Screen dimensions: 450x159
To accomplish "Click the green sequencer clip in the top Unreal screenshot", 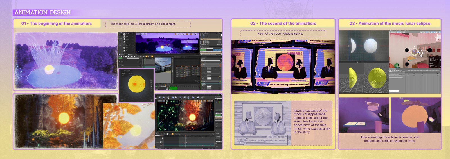I will pyautogui.click(x=173, y=88).
